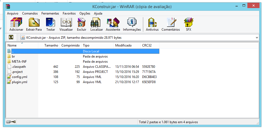
Task: Open the Ferramentas menu
Action: 50,13
